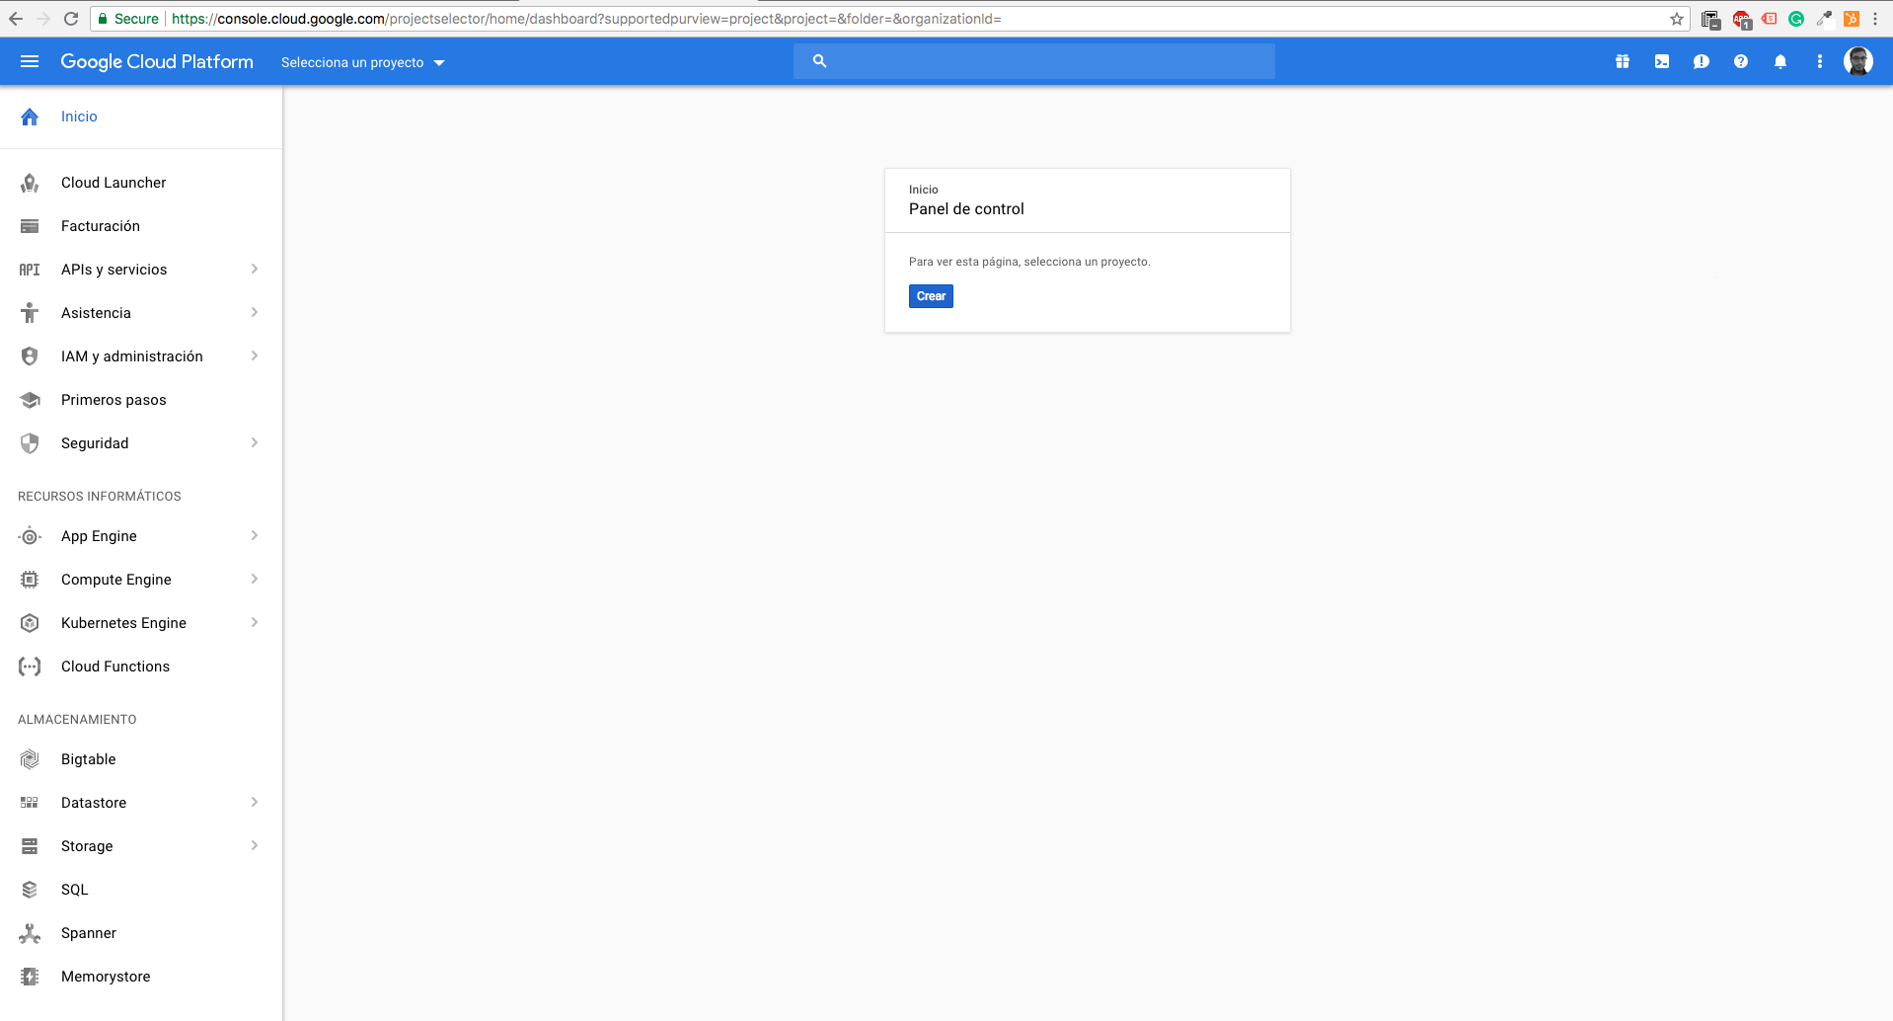
Task: Open the three-dot settings menu in header
Action: (1820, 61)
